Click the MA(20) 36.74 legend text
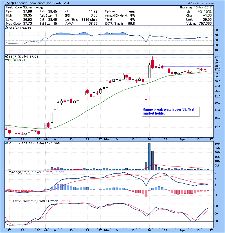The height and width of the screenshot is (233, 225). click(17, 60)
